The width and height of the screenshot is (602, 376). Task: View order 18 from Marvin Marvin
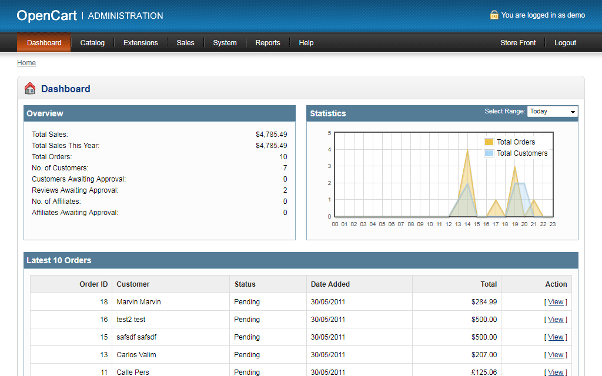pos(556,302)
